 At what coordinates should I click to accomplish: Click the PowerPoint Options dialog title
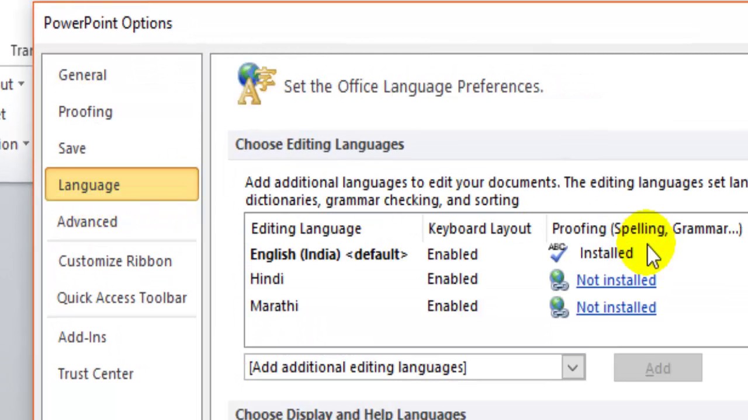(x=108, y=23)
